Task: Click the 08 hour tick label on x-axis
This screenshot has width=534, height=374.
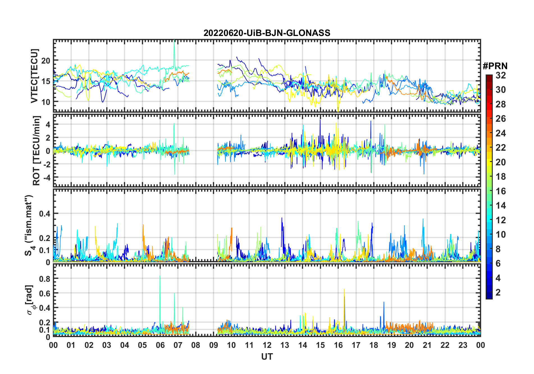Action: click(x=196, y=345)
